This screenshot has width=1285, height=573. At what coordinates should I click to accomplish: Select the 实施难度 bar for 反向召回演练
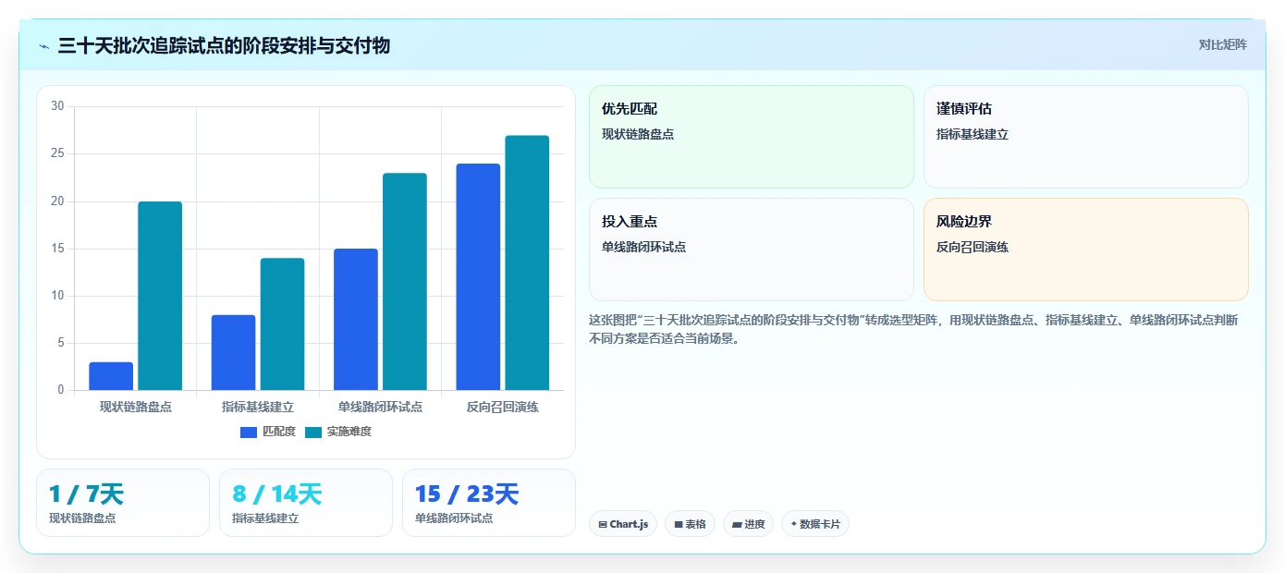527,262
